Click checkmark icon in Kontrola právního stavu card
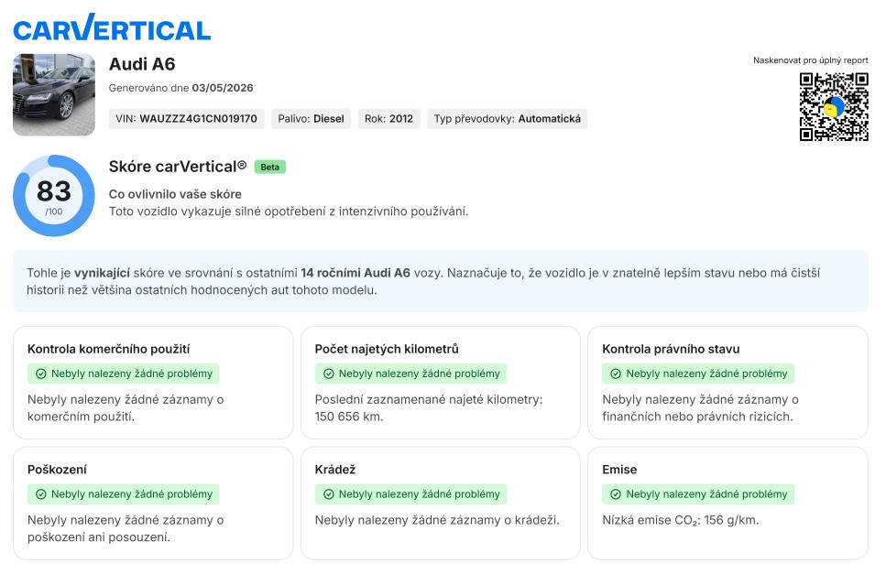886x574 pixels. click(x=615, y=374)
